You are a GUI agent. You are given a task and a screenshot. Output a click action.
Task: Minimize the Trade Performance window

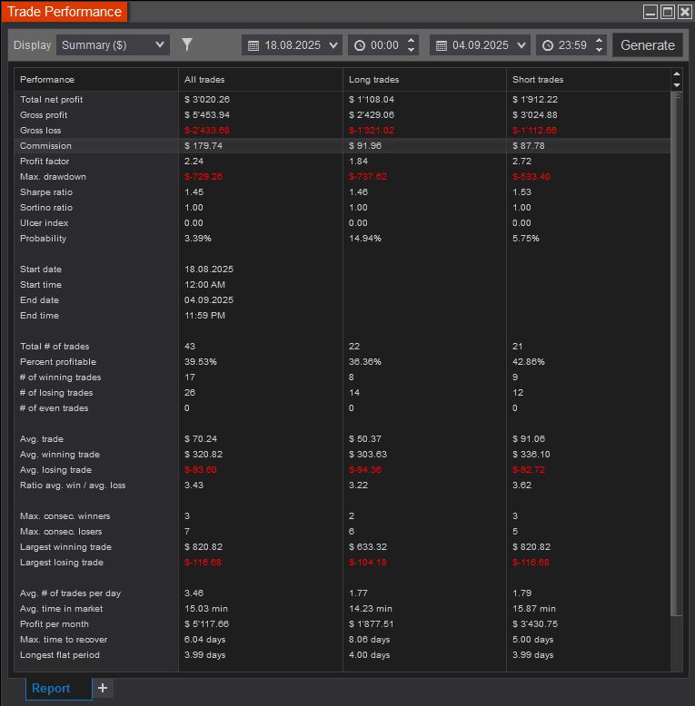tap(650, 12)
